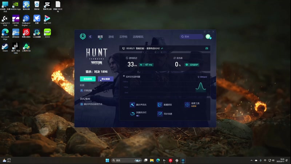Select the UU加速器 desktop shortcut
This screenshot has height=164, width=291.
click(37, 33)
